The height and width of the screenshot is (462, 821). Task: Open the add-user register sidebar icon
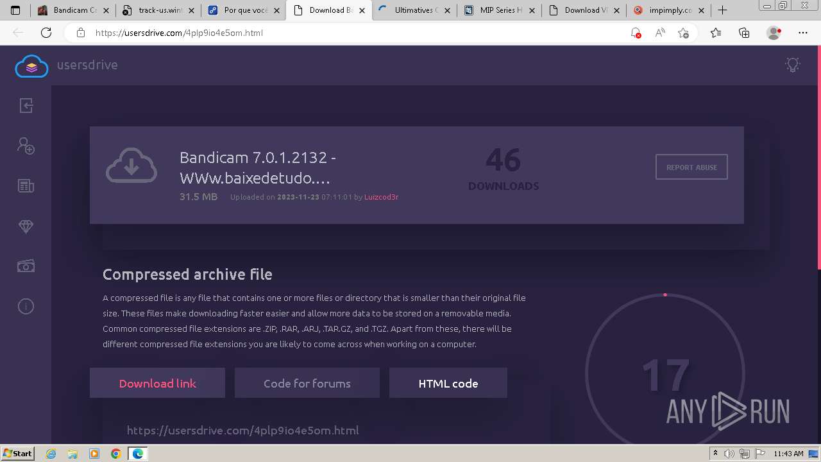pyautogui.click(x=26, y=146)
